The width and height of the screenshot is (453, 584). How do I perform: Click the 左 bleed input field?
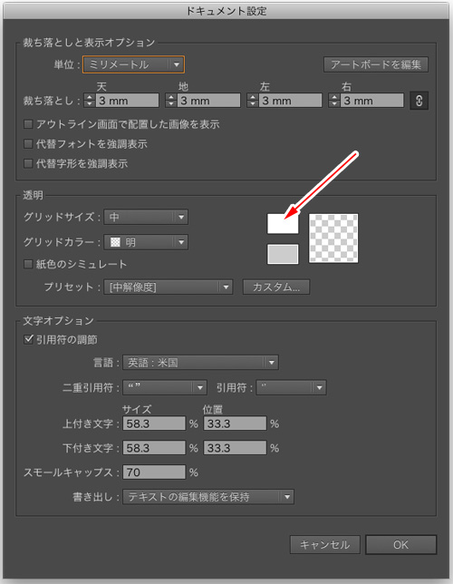(290, 101)
